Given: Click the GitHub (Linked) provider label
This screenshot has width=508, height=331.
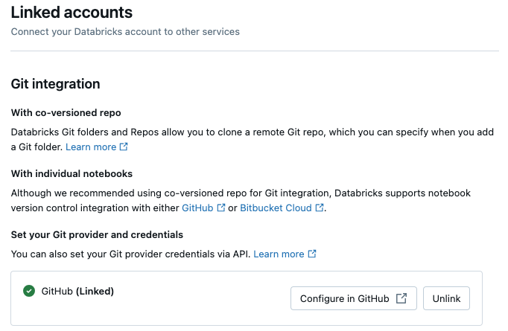Looking at the screenshot, I should click(x=77, y=291).
